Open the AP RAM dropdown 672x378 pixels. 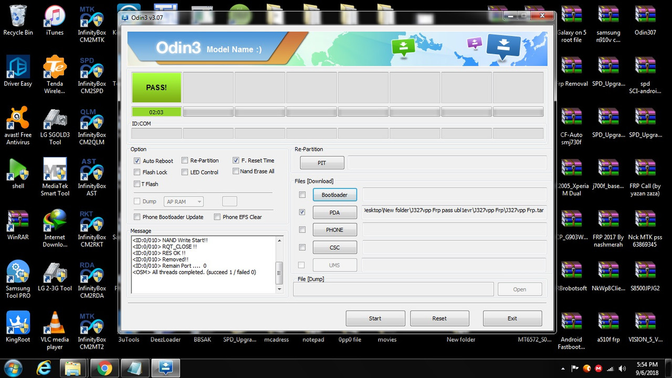(184, 202)
